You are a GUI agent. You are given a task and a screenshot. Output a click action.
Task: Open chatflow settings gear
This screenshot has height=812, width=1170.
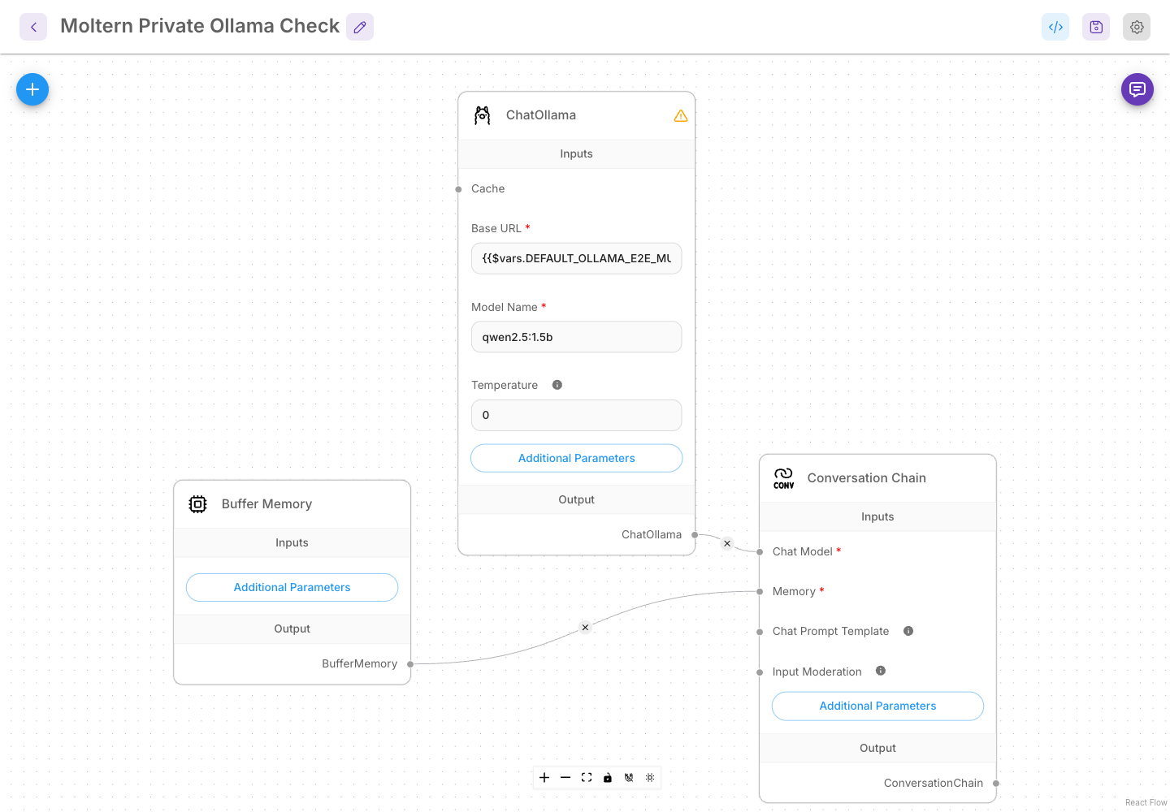tap(1137, 27)
